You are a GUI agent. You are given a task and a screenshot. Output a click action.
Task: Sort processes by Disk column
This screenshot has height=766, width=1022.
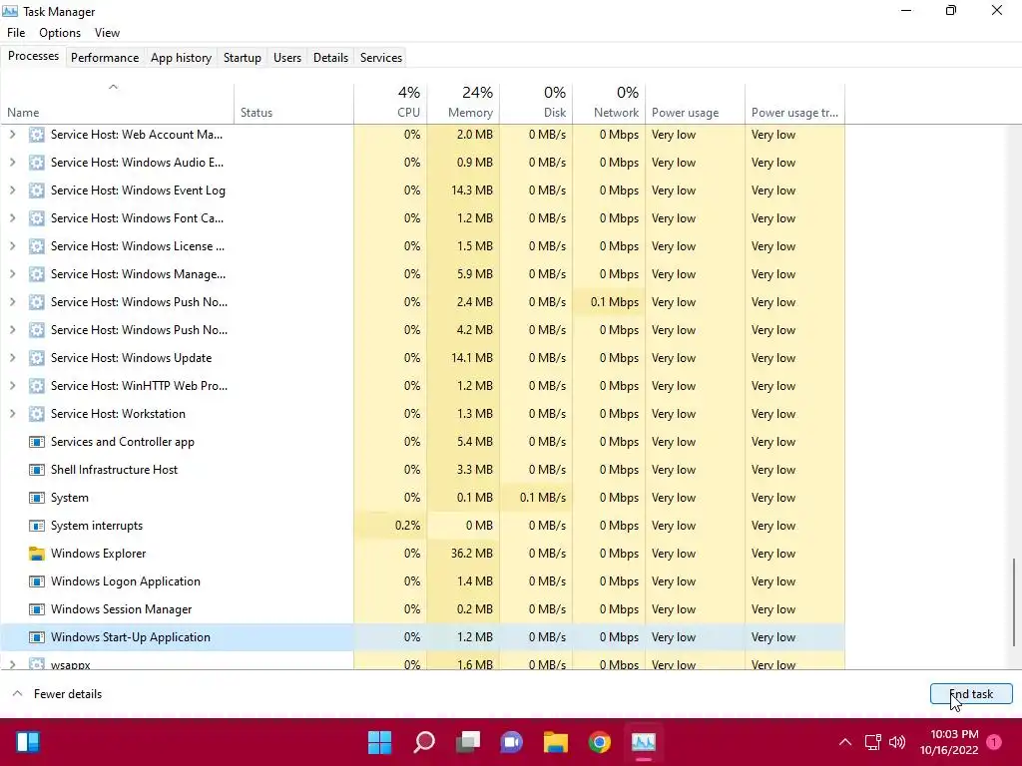536,104
